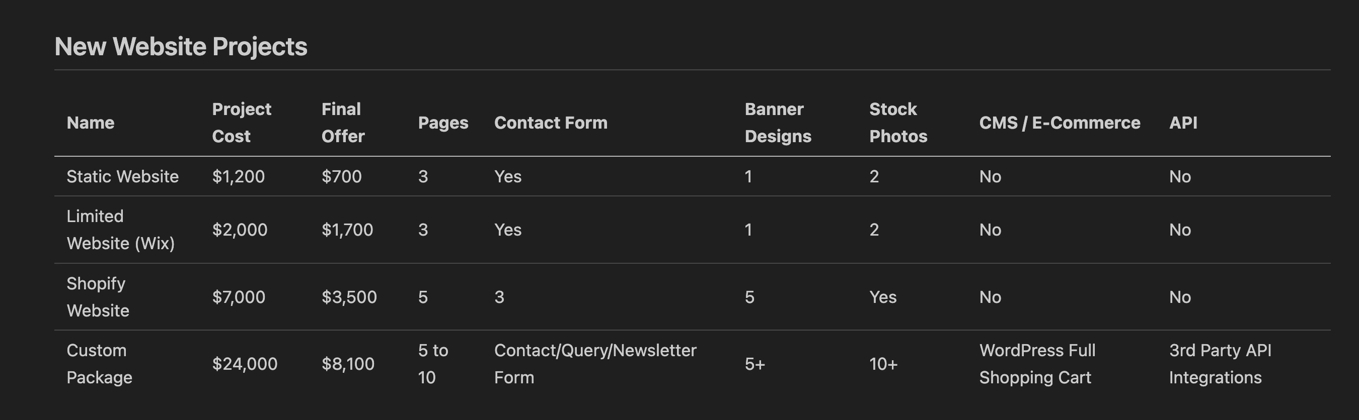The width and height of the screenshot is (1359, 420).
Task: Select the Pages column header
Action: click(x=442, y=123)
